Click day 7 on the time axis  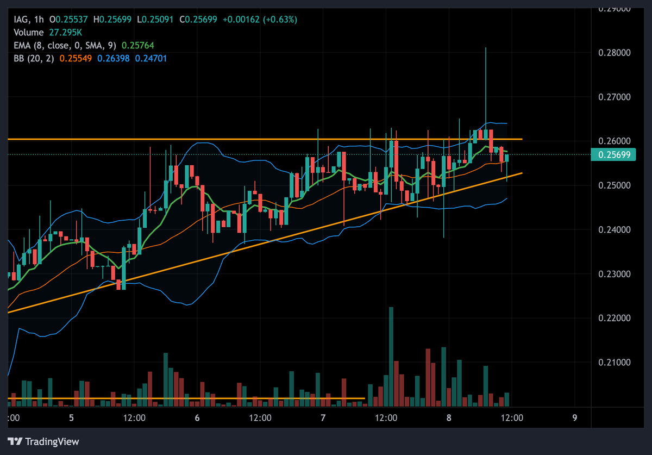323,418
